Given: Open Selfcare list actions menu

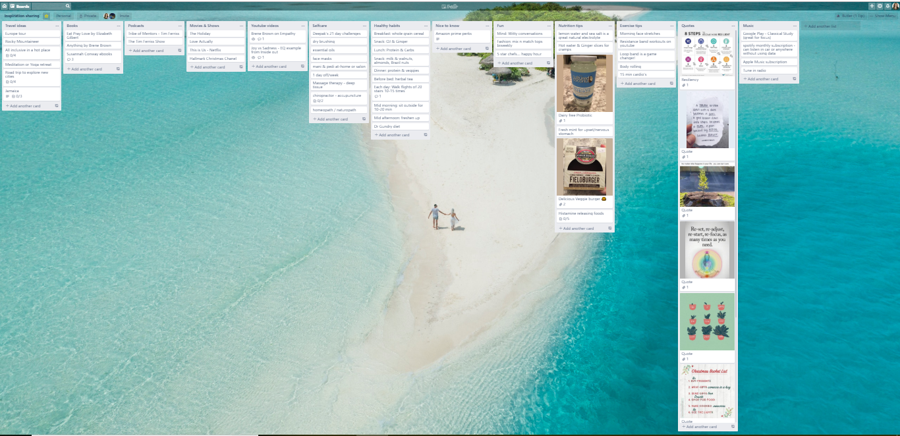Looking at the screenshot, I should (x=364, y=26).
